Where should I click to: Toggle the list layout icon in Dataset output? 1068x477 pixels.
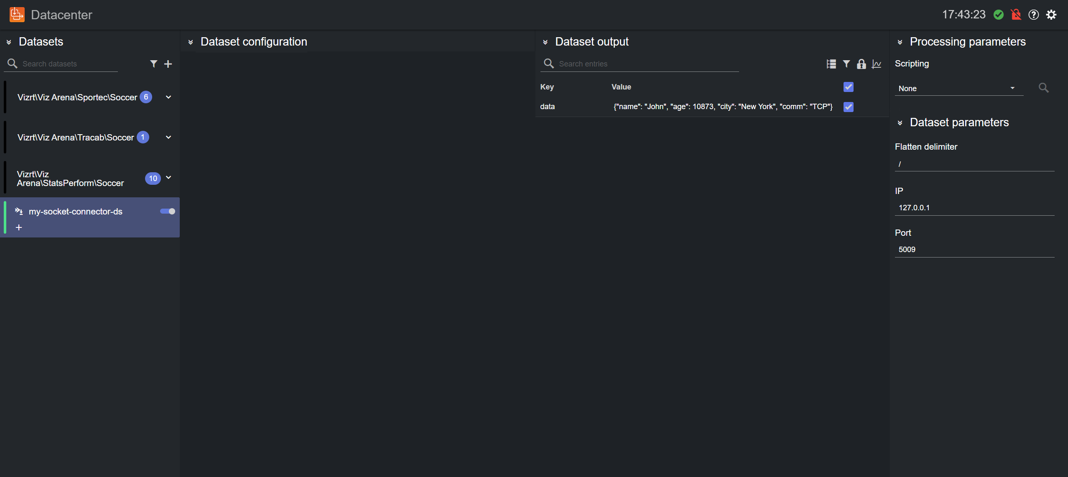[x=831, y=64]
